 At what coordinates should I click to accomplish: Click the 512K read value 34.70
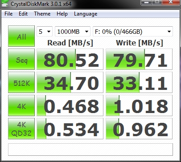pyautogui.click(x=70, y=82)
